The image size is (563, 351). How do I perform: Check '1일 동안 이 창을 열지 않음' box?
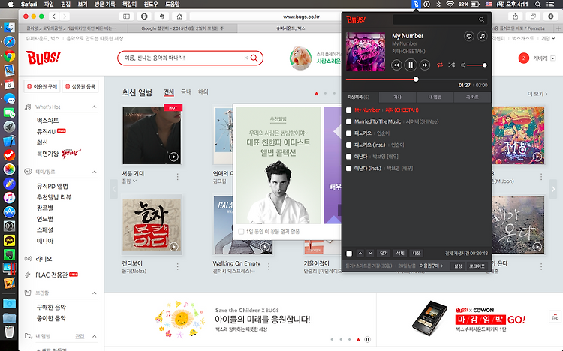click(x=241, y=232)
